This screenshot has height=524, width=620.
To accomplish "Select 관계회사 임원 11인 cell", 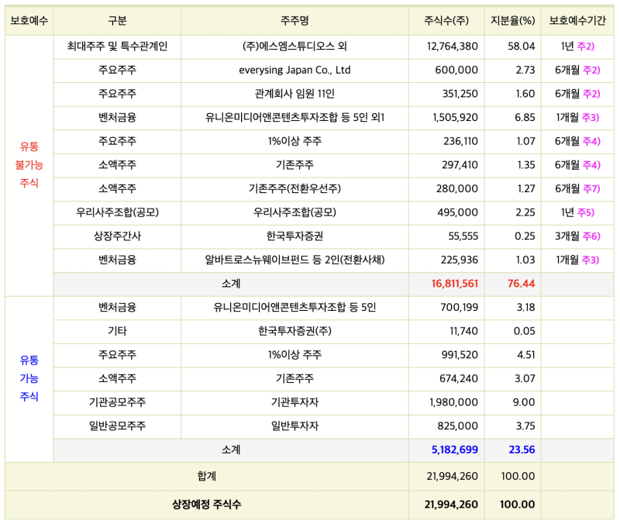I will pyautogui.click(x=294, y=94).
